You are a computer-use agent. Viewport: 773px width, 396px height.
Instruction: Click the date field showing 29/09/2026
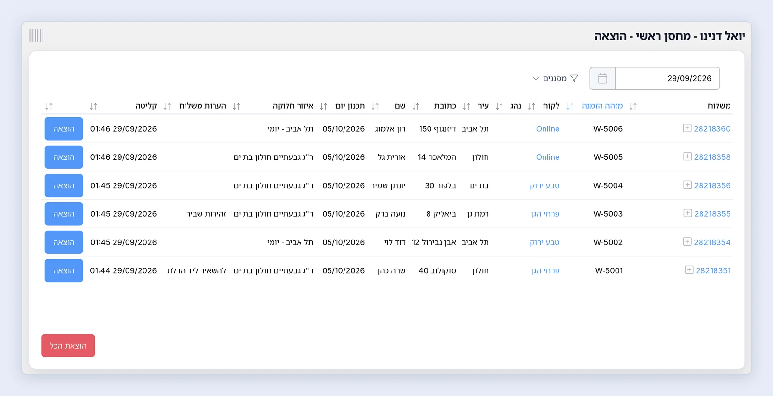[x=667, y=78]
